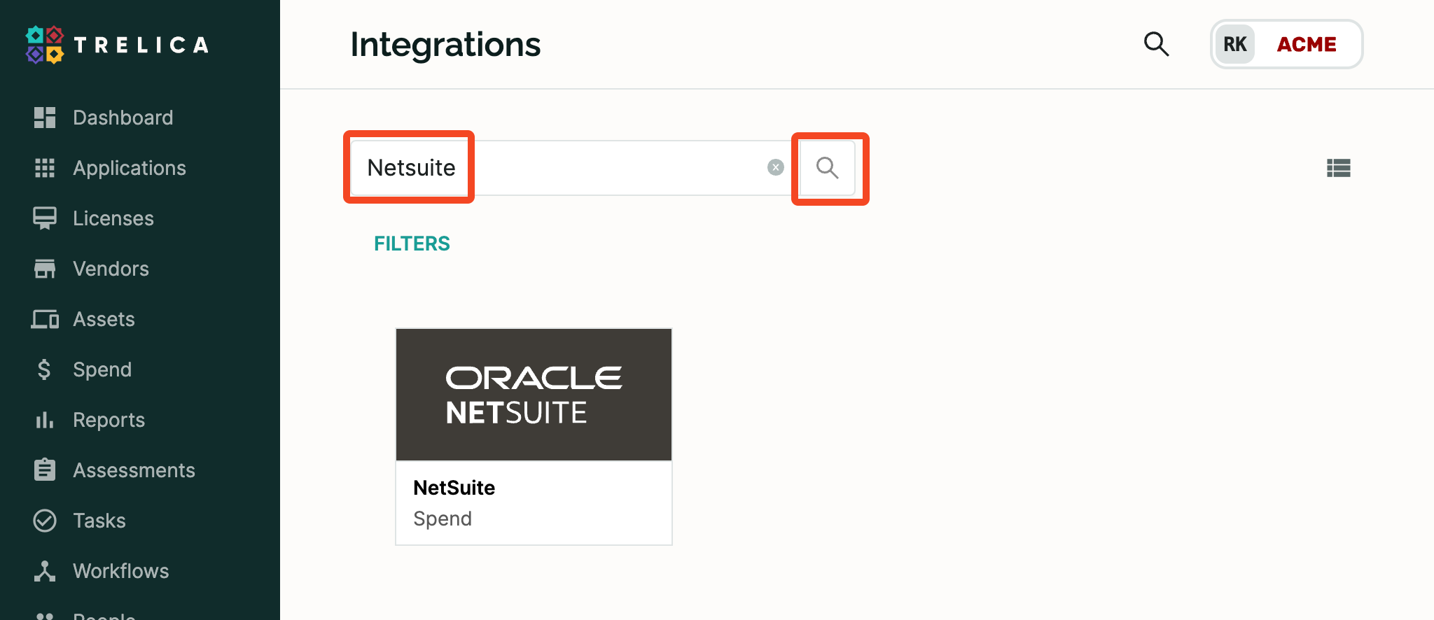The image size is (1434, 620).
Task: Navigate to Dashboard via the sidebar menu
Action: point(123,117)
